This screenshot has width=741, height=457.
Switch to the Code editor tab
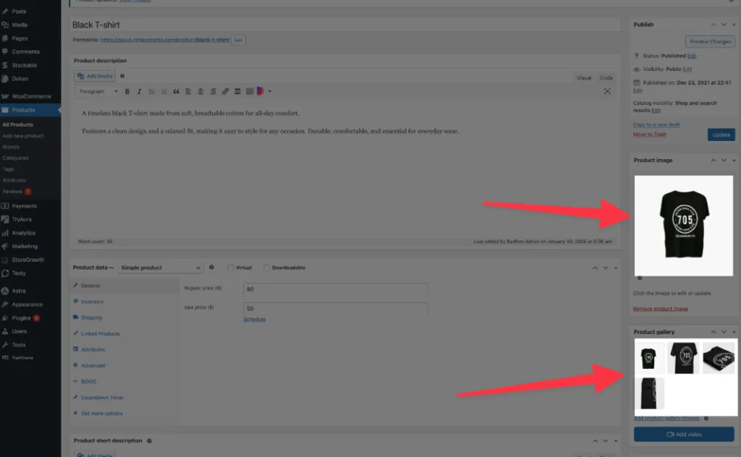tap(606, 78)
